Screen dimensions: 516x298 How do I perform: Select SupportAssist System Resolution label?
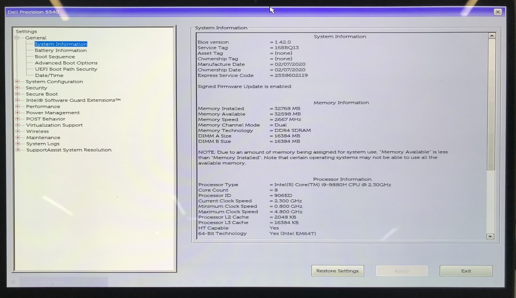(69, 150)
